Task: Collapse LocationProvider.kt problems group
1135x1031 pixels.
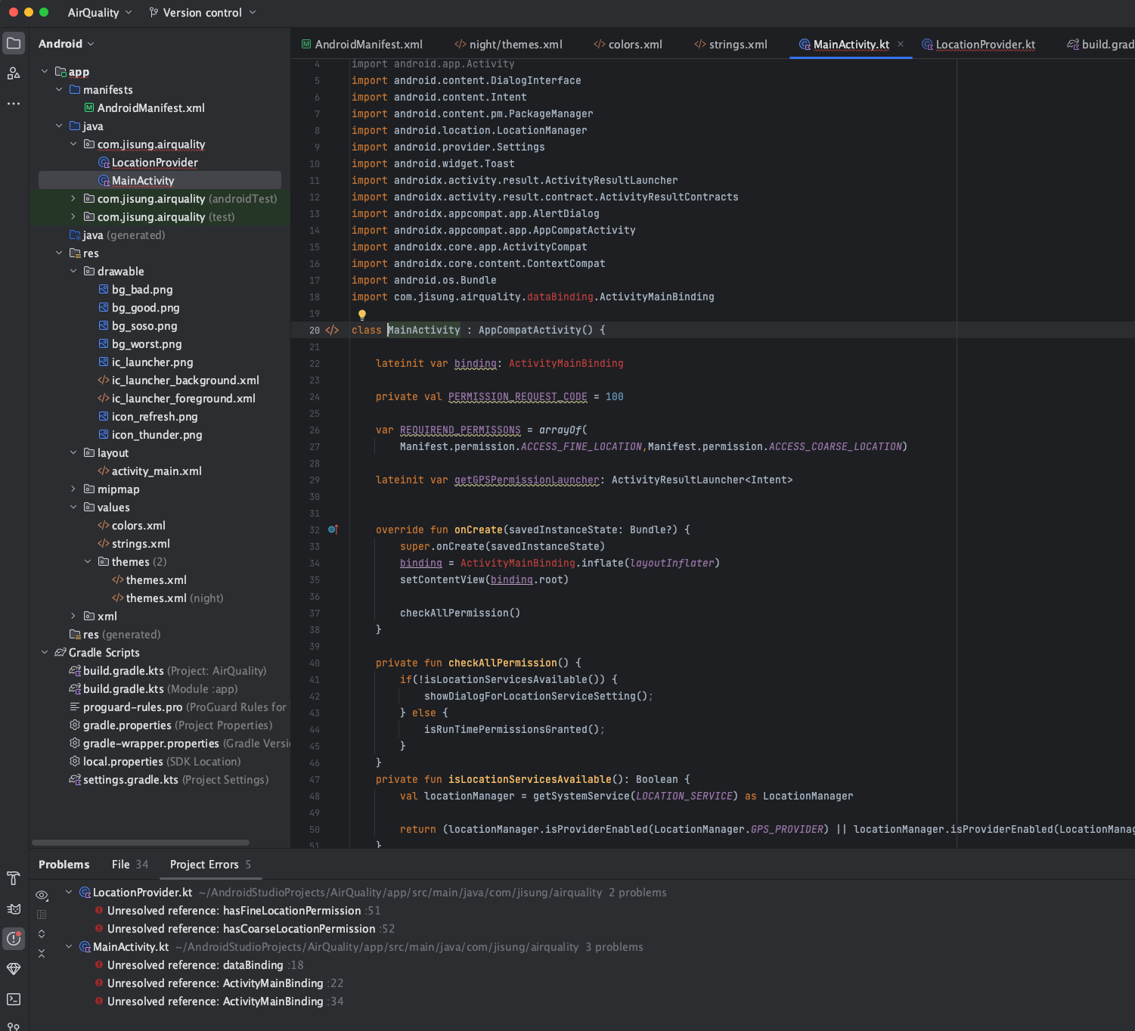Action: [x=69, y=893]
